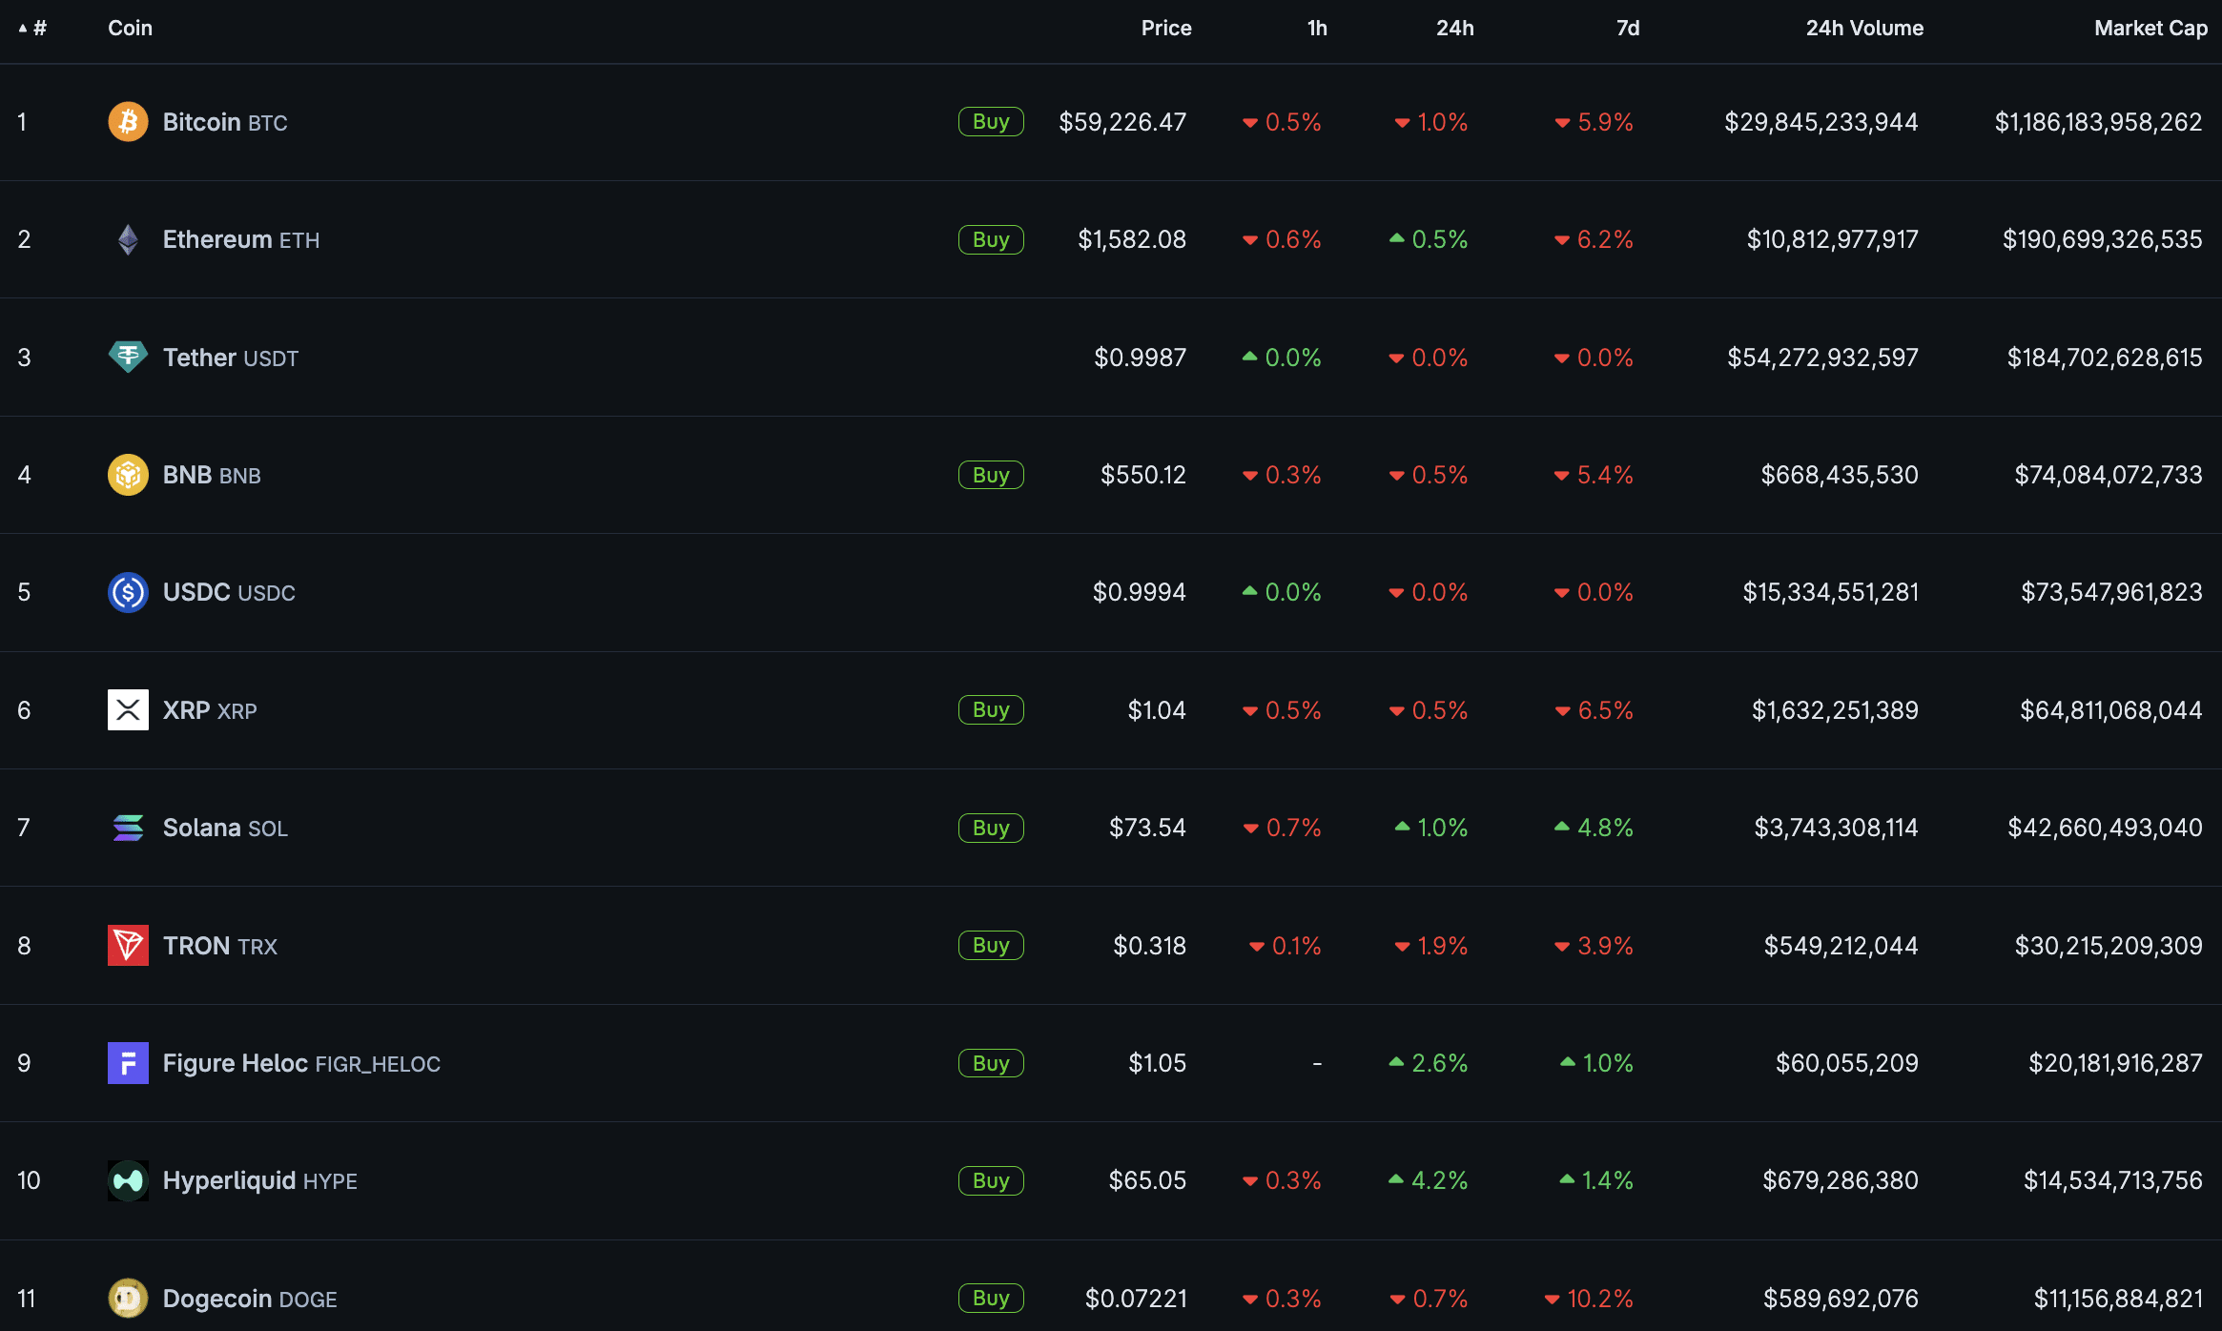The width and height of the screenshot is (2222, 1331).
Task: Select Dogecoin price $0.07221
Action: [1136, 1299]
